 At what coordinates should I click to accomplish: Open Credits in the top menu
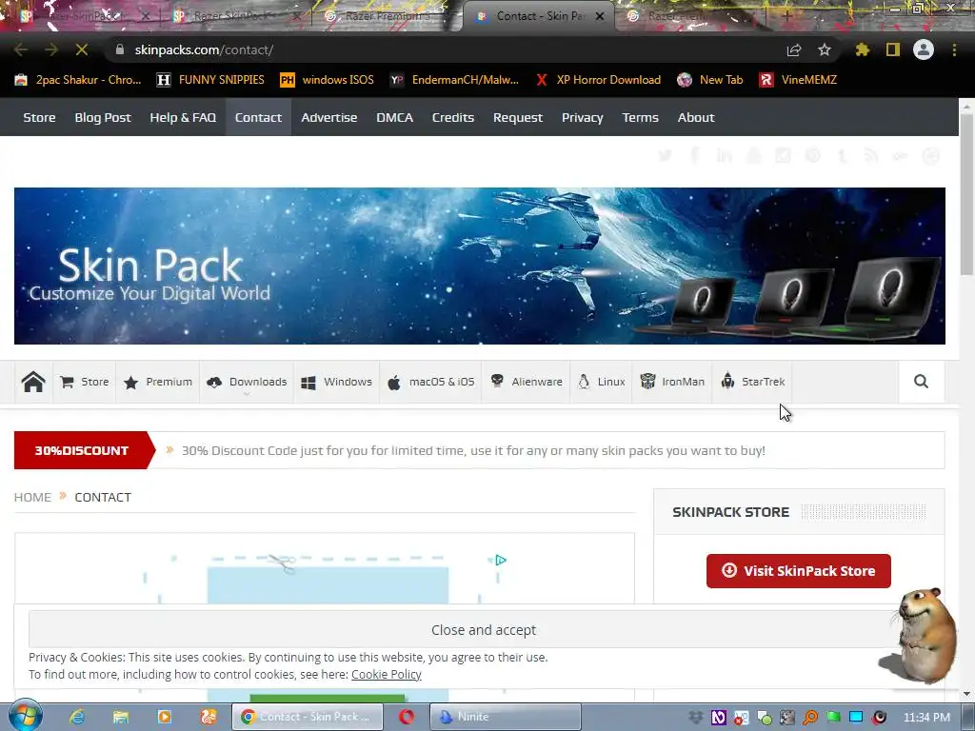tap(452, 117)
